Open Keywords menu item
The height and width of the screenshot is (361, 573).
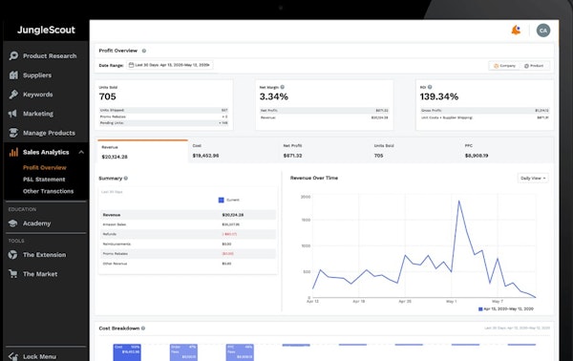[37, 95]
